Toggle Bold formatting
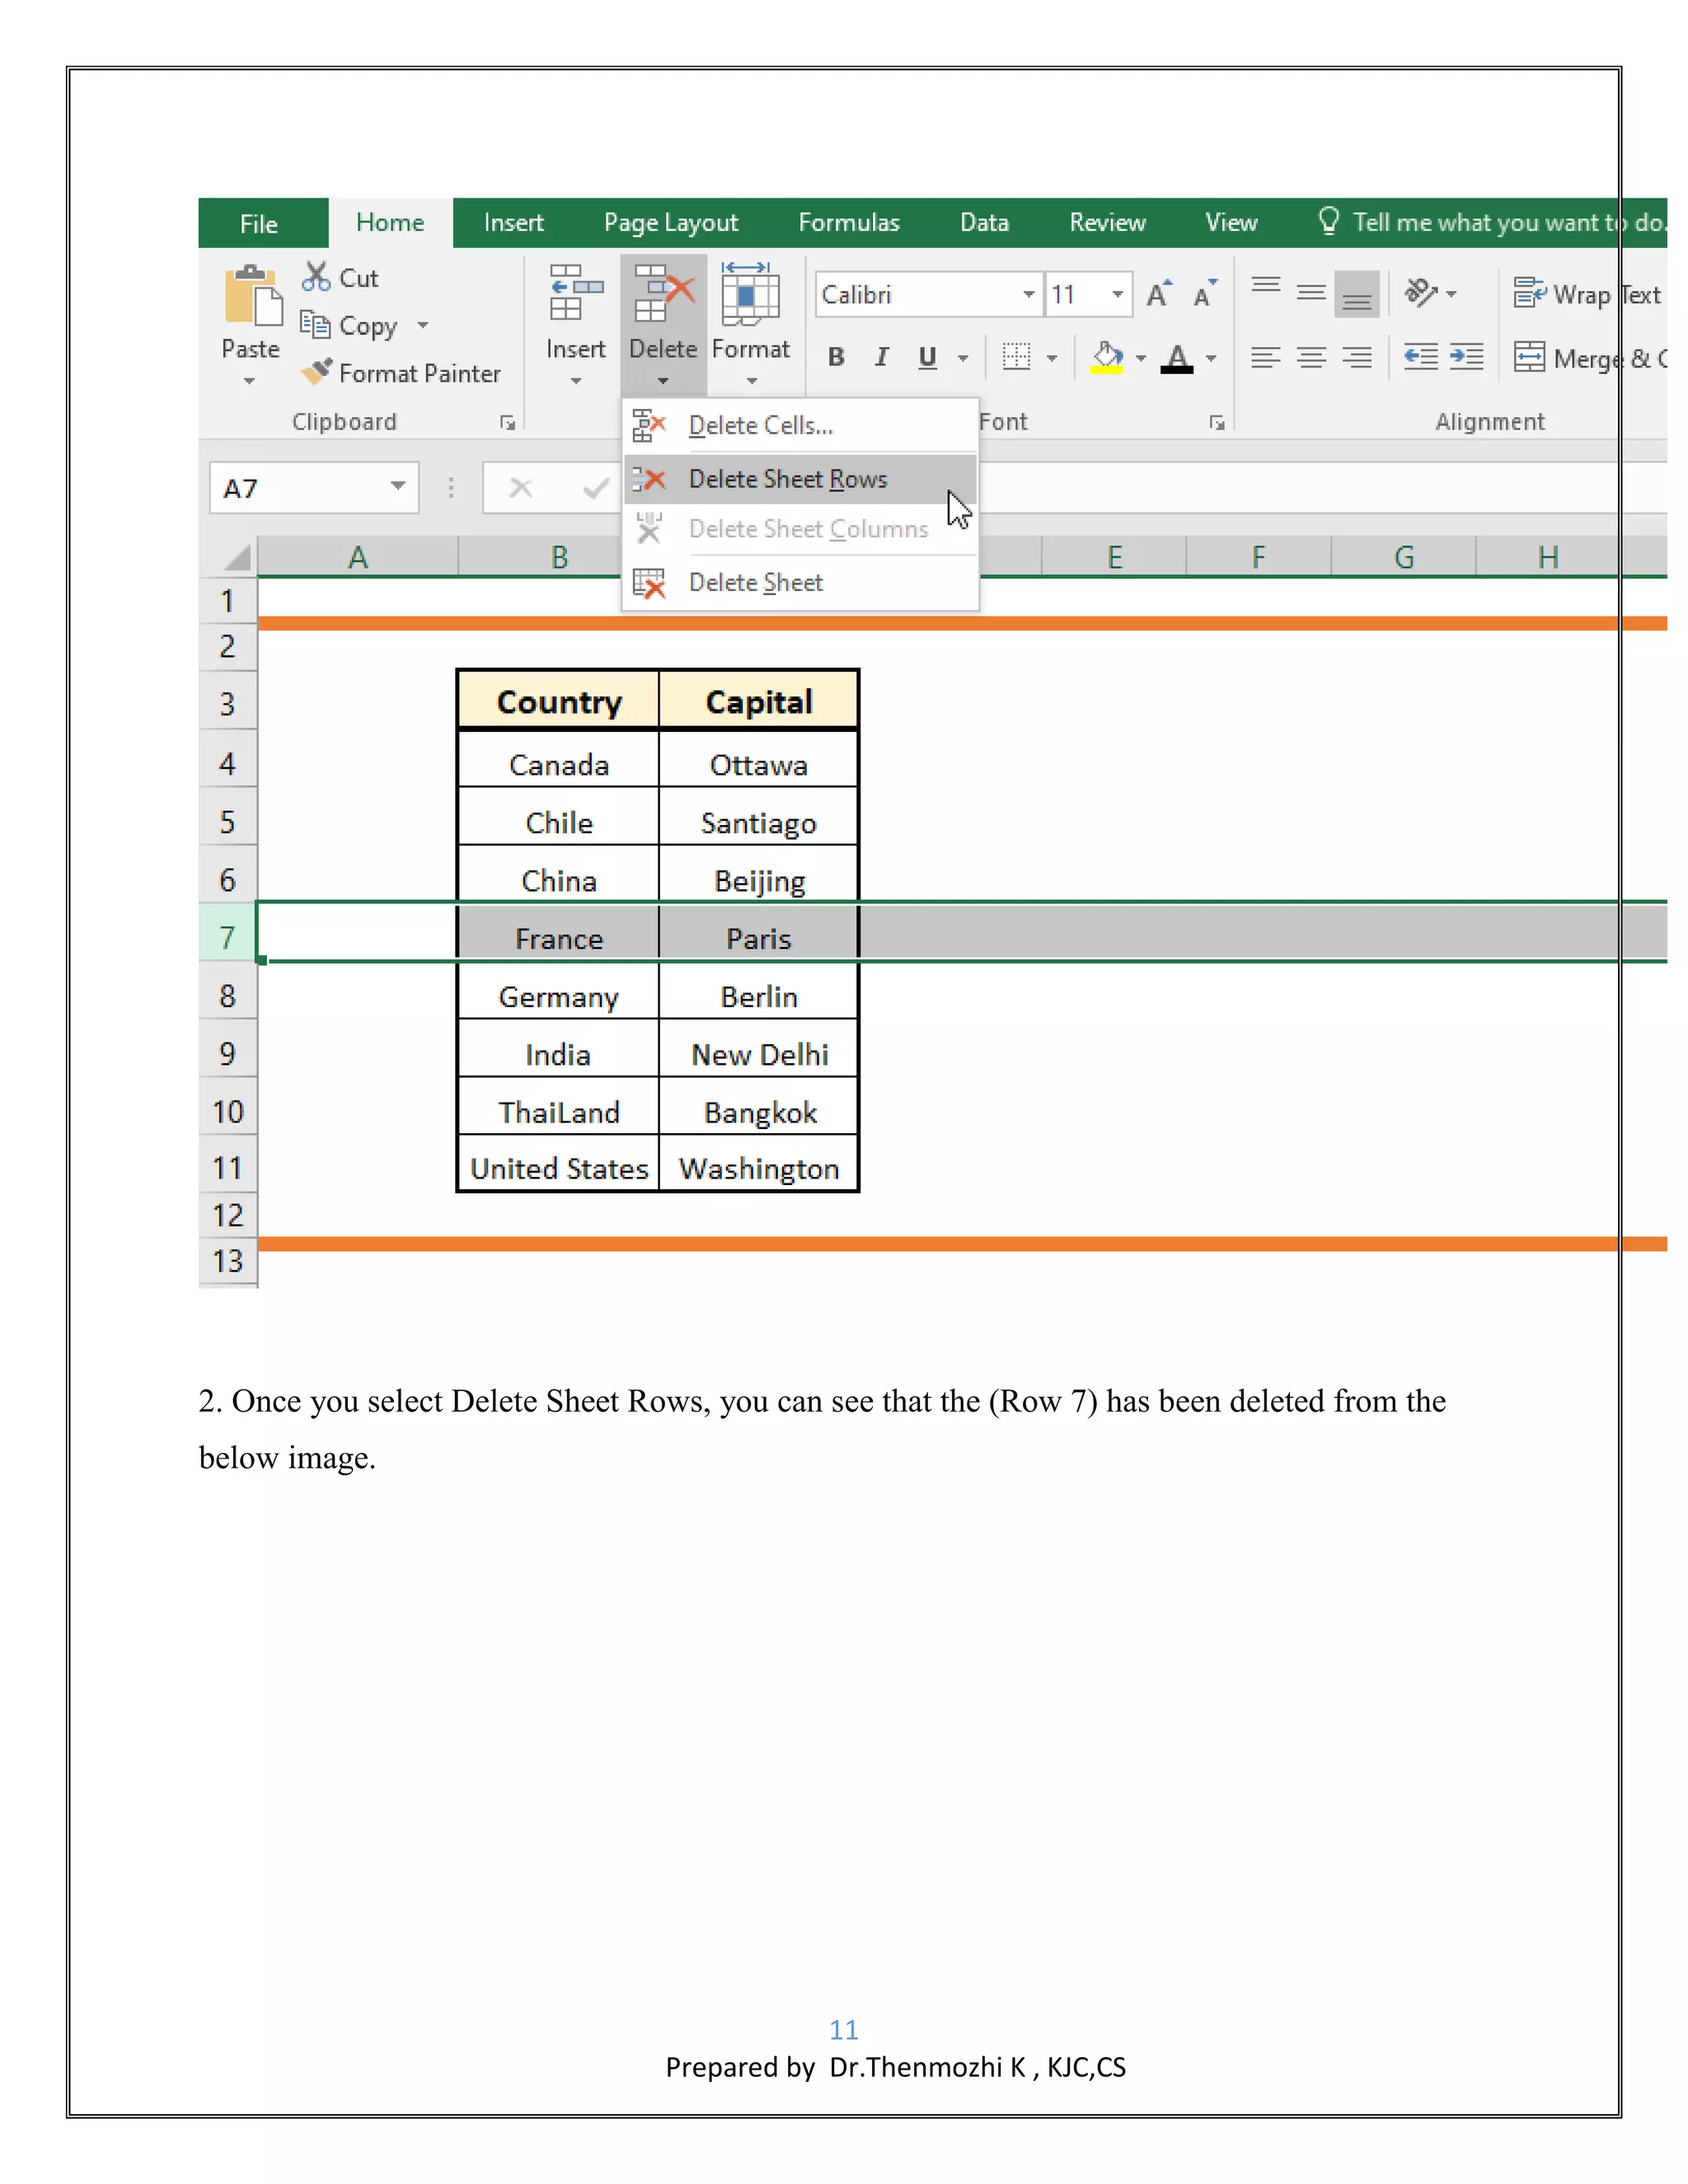The image size is (1688, 2184). 836,357
